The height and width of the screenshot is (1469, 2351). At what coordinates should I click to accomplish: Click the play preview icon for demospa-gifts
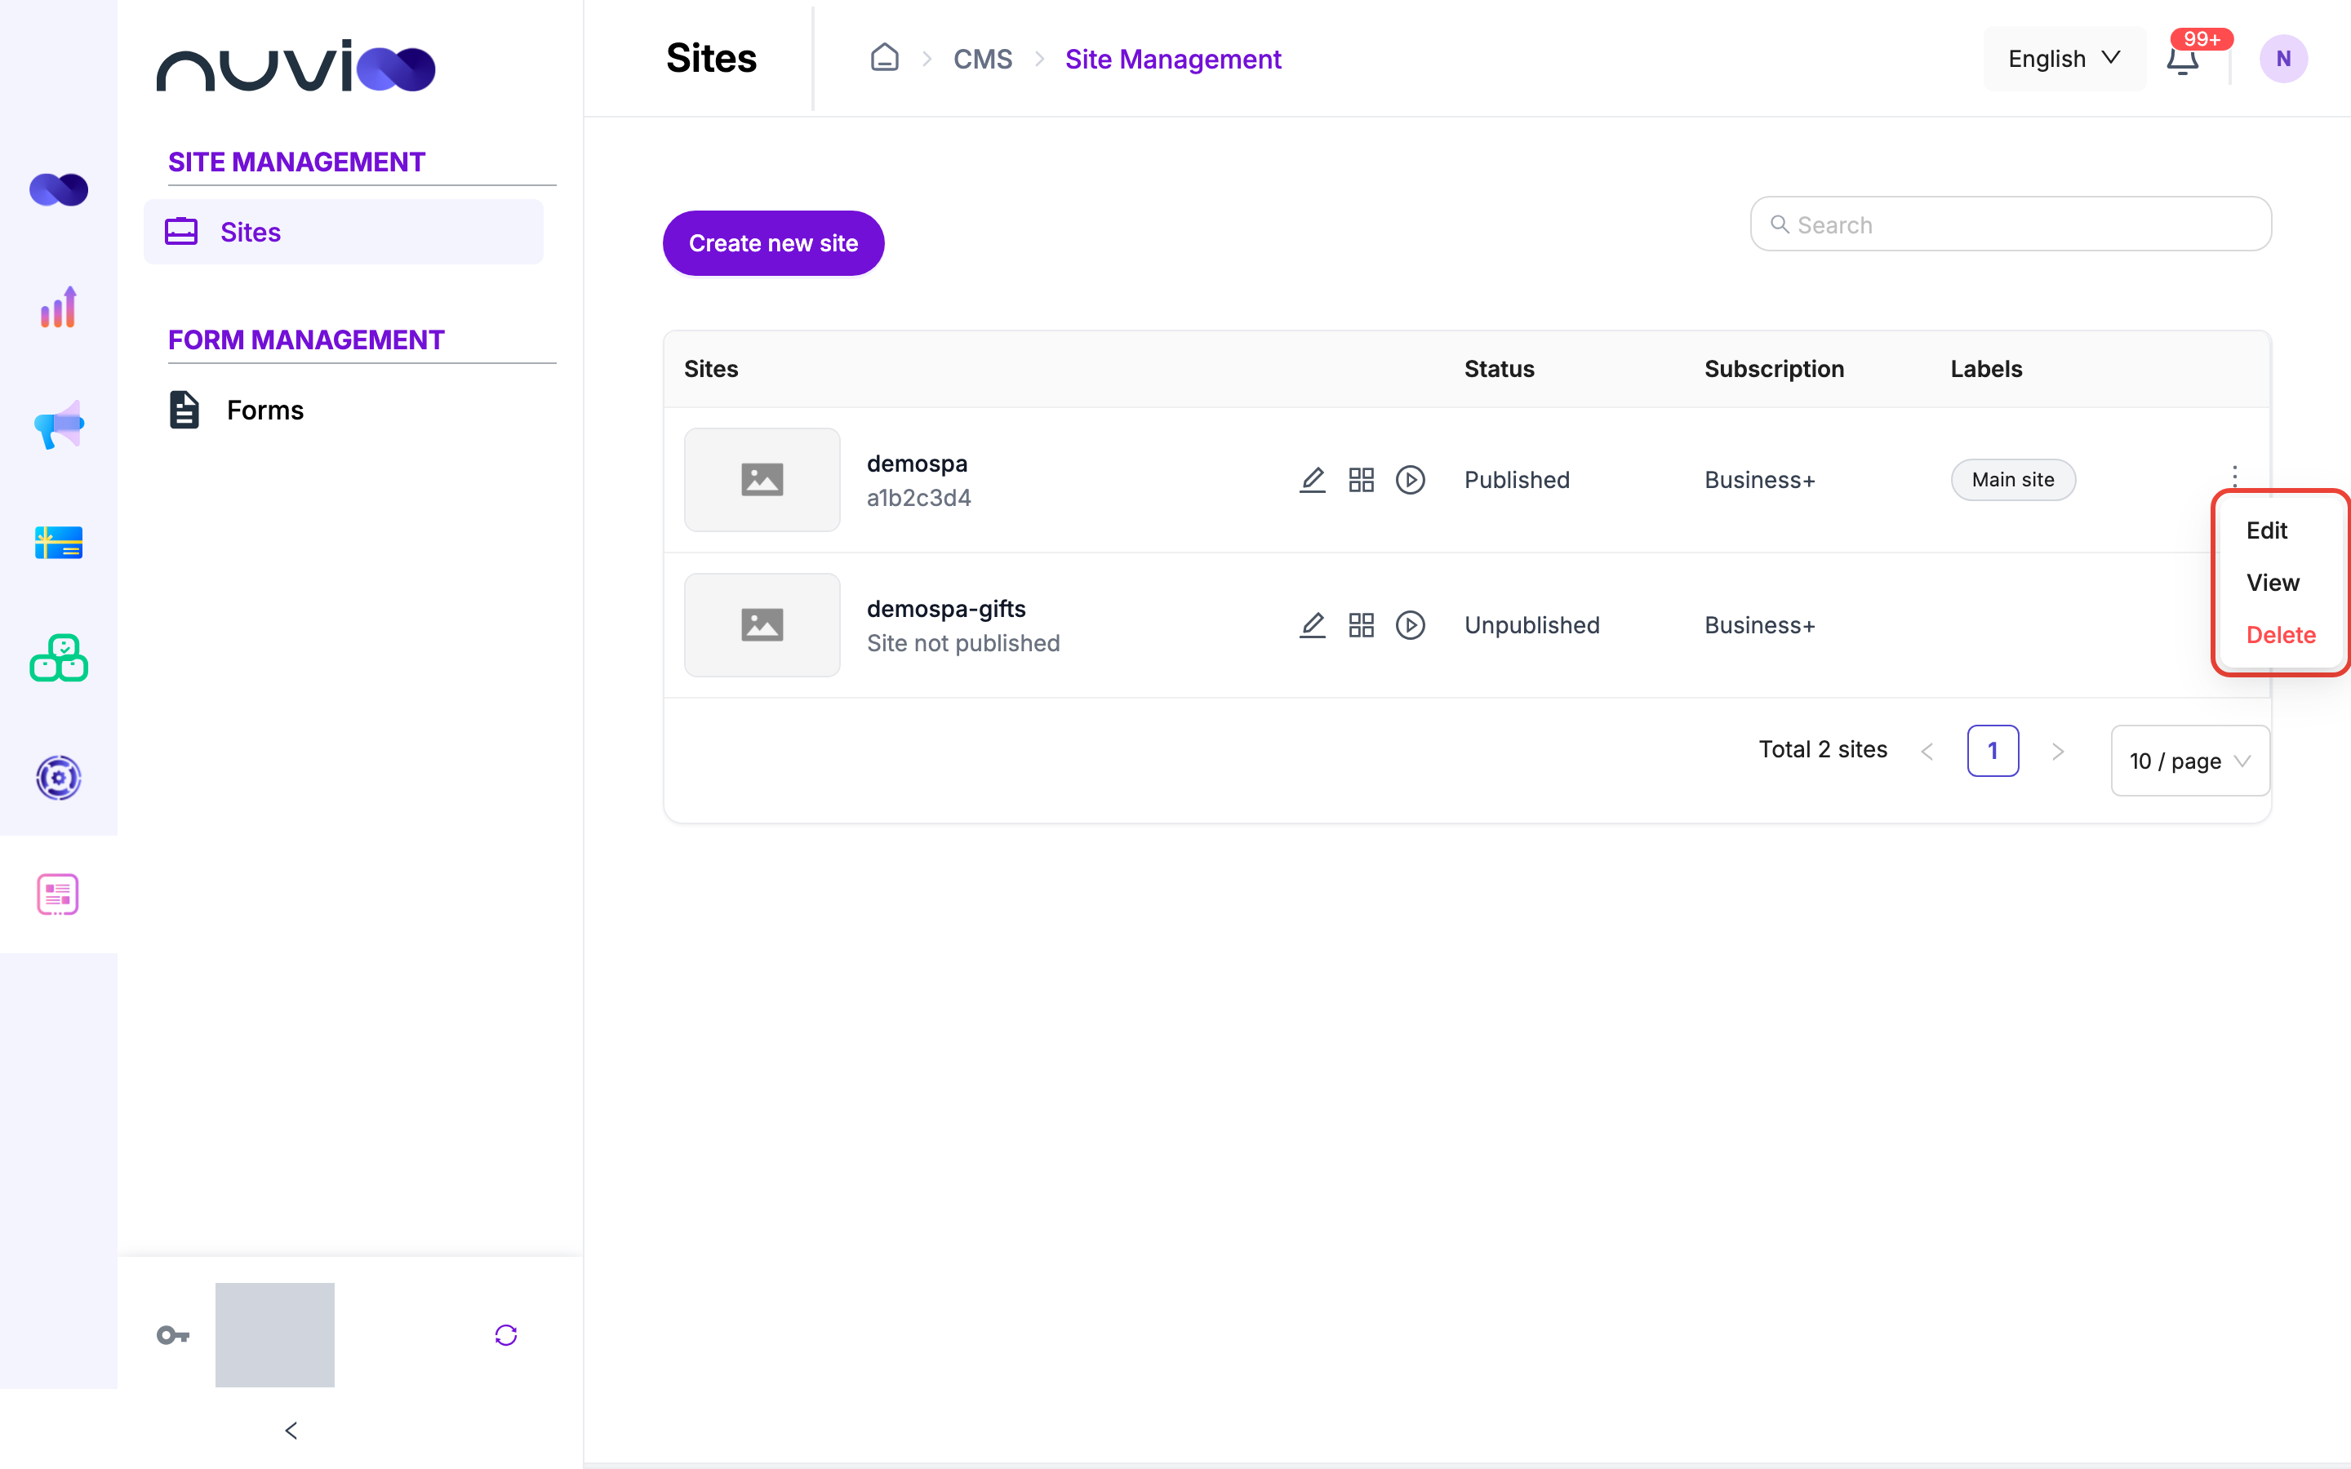1411,624
